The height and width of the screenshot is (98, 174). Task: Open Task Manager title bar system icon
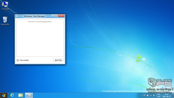pyautogui.click(x=17, y=16)
